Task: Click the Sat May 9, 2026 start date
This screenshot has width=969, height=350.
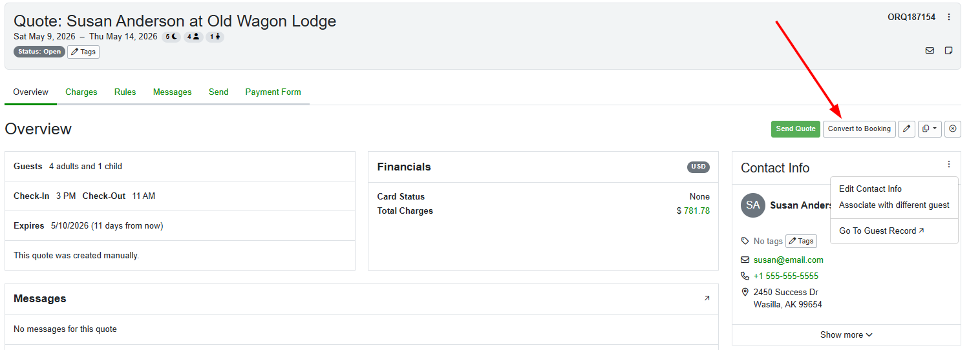Action: point(45,37)
